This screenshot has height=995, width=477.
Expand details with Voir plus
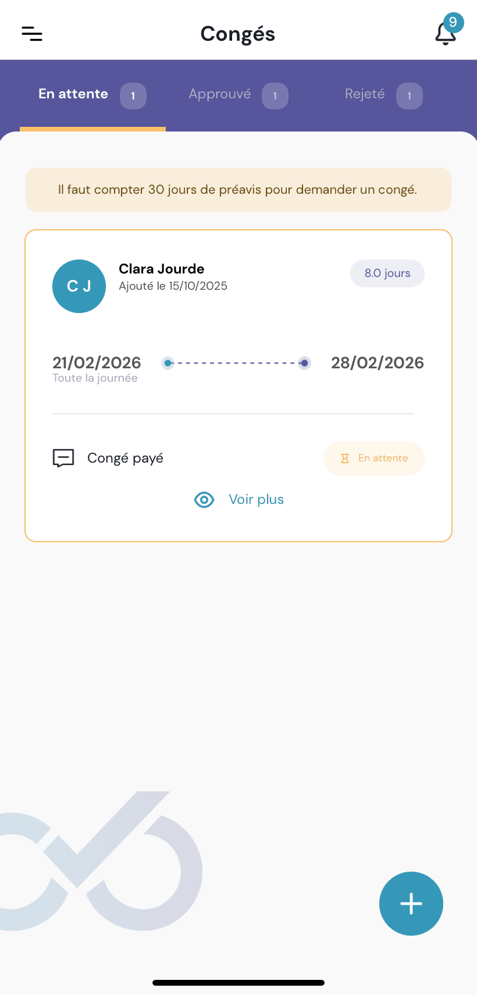coord(256,500)
